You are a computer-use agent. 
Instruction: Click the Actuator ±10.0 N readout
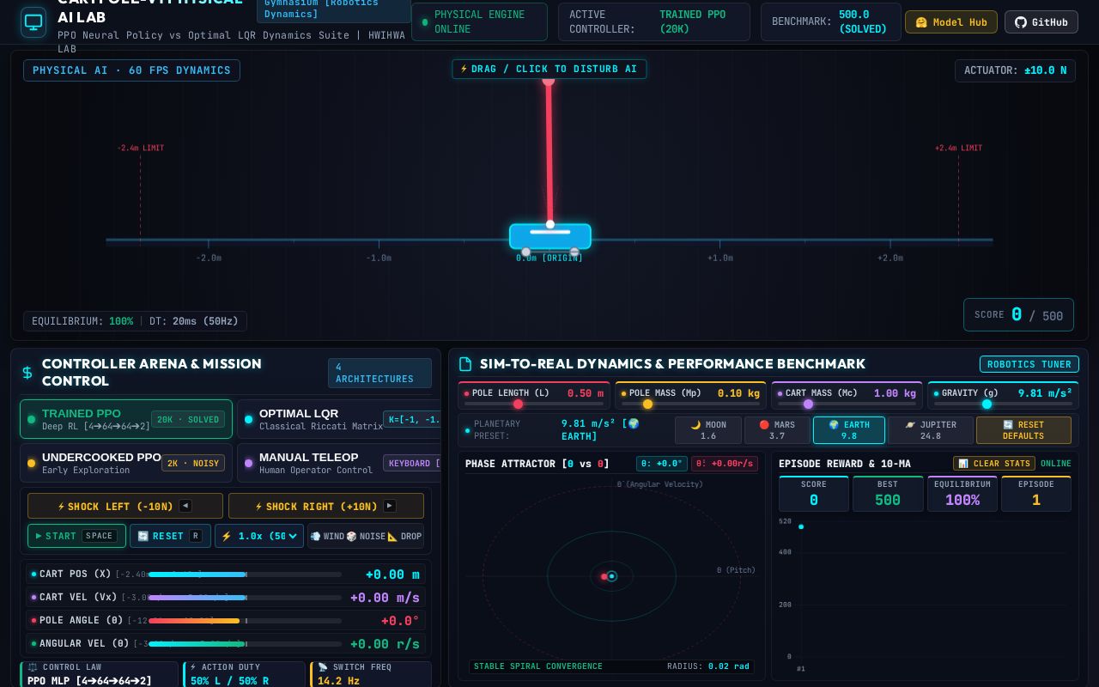[x=1015, y=70]
